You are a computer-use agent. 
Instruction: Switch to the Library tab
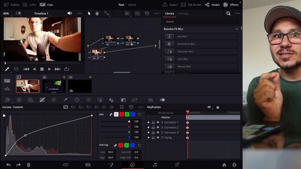click(x=169, y=14)
